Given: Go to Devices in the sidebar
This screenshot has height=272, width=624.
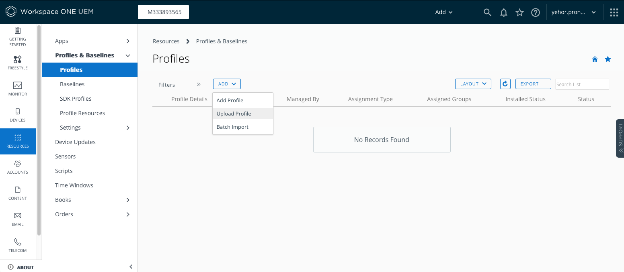Looking at the screenshot, I should pos(18,115).
